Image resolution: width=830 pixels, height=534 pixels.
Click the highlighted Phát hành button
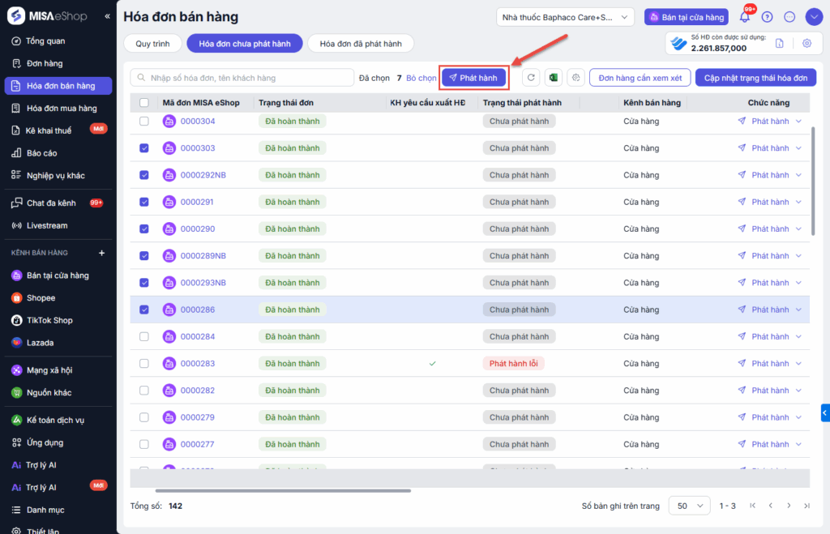(474, 78)
